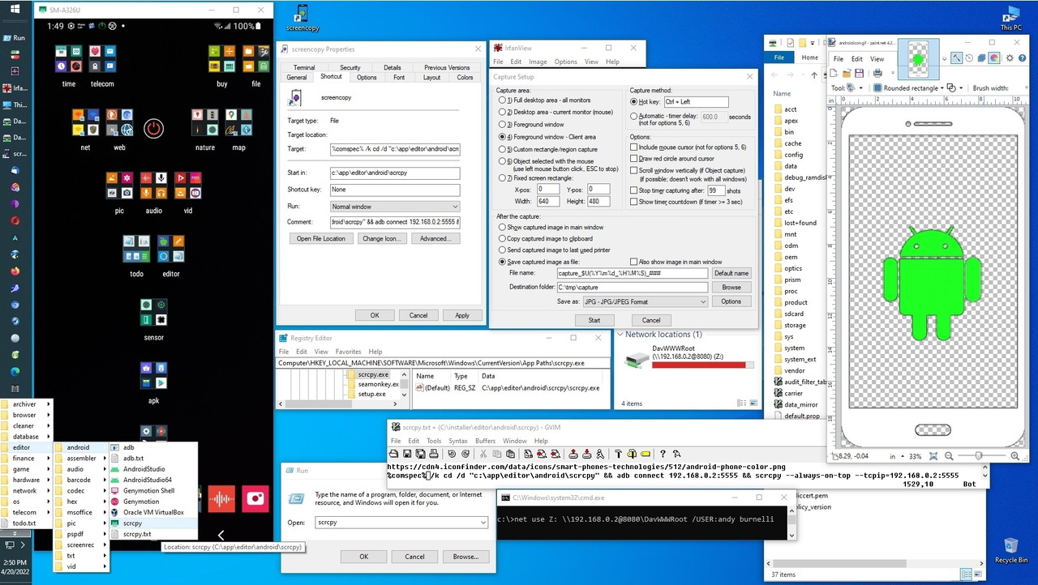Switch to the Security tab in Properties

[350, 67]
